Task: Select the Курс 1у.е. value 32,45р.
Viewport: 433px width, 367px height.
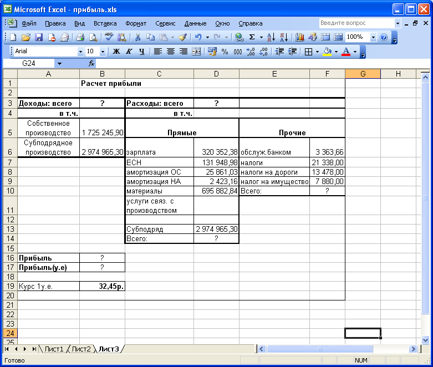Action: pos(102,286)
